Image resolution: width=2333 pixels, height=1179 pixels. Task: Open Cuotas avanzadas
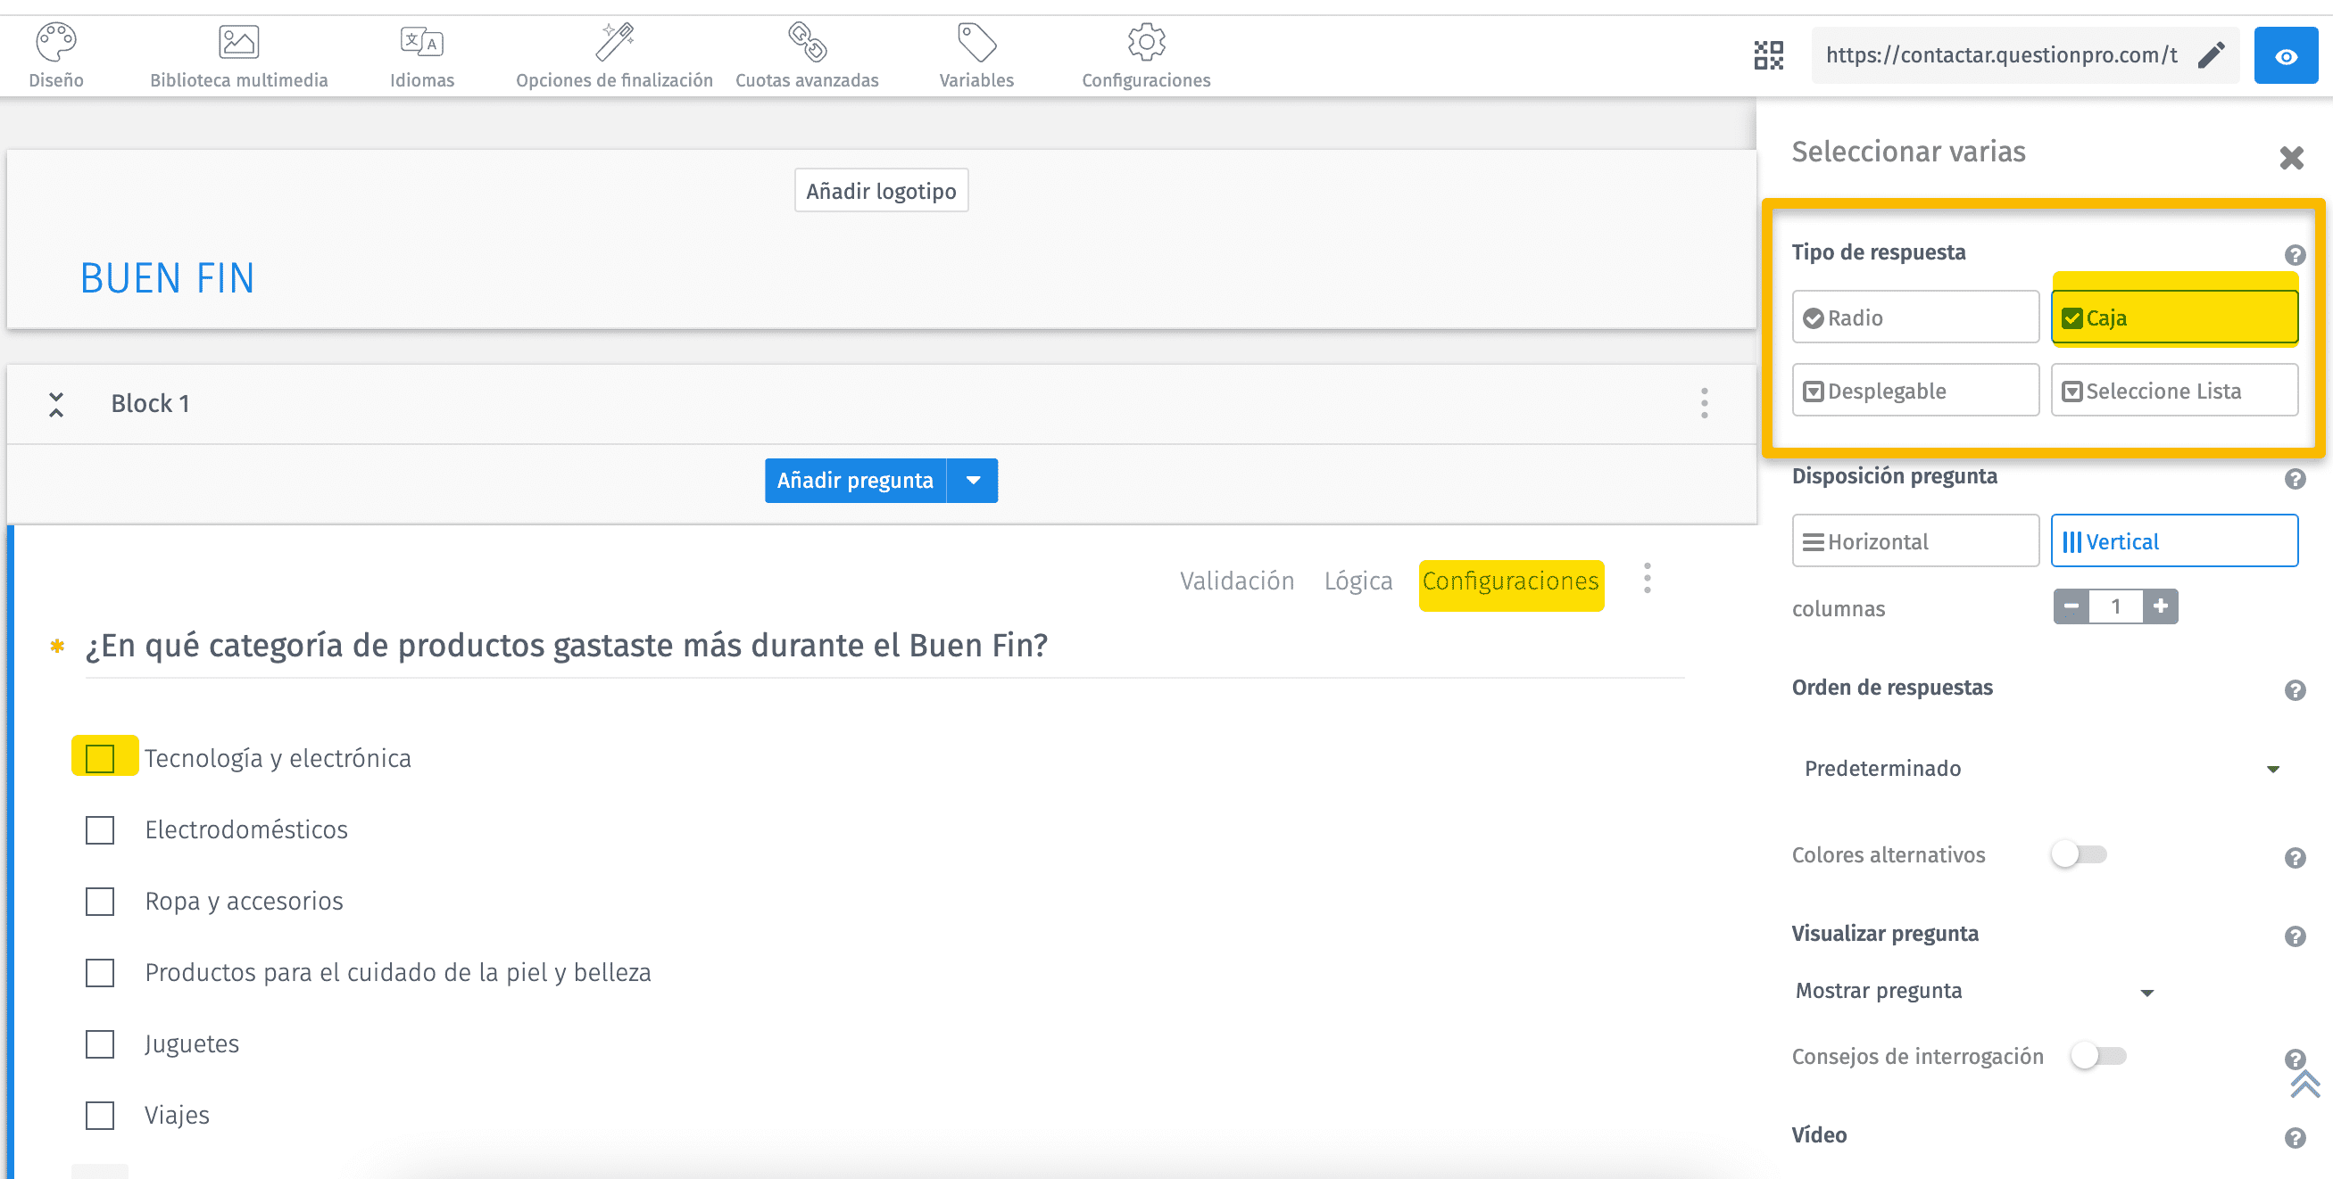coord(807,54)
